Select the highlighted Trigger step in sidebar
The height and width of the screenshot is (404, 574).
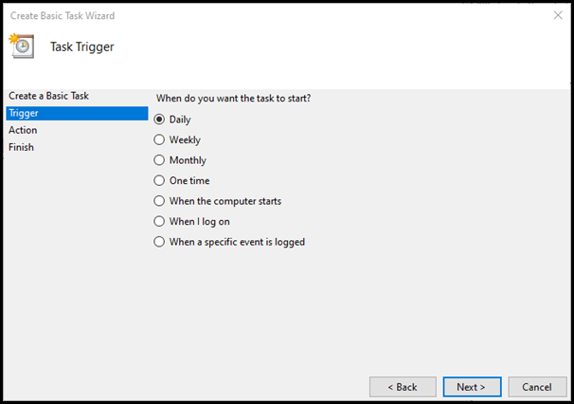[78, 113]
